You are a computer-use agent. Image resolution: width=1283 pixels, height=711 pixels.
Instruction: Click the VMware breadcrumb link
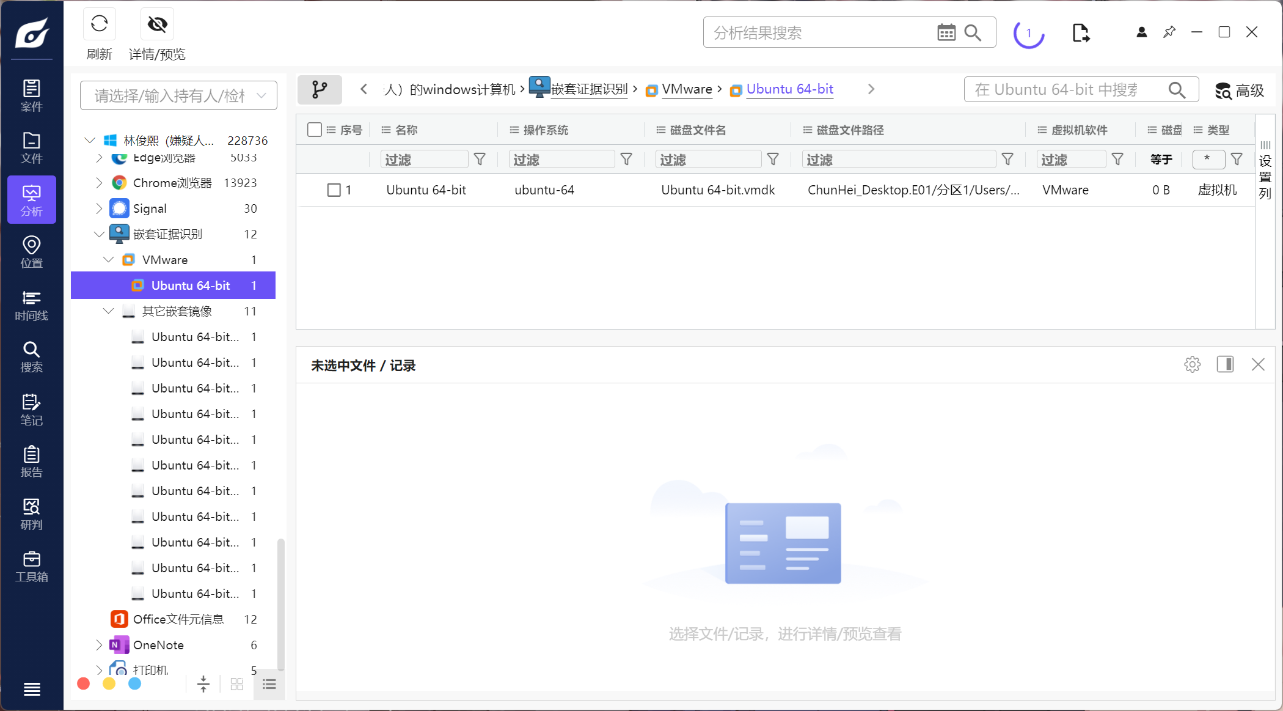687,89
